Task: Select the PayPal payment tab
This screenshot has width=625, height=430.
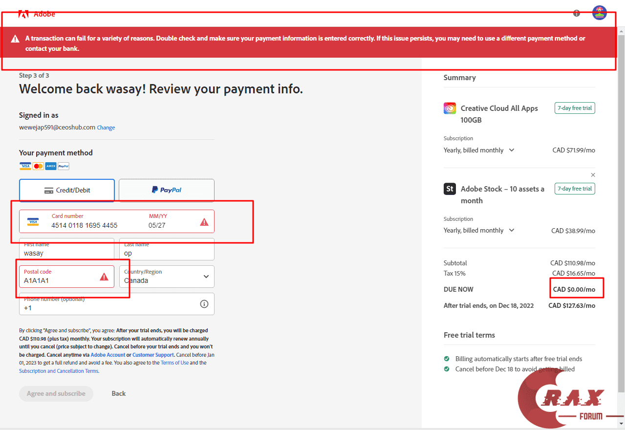Action: pos(167,190)
